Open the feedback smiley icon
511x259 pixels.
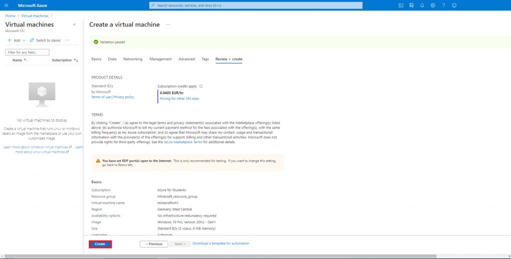tap(454, 5)
